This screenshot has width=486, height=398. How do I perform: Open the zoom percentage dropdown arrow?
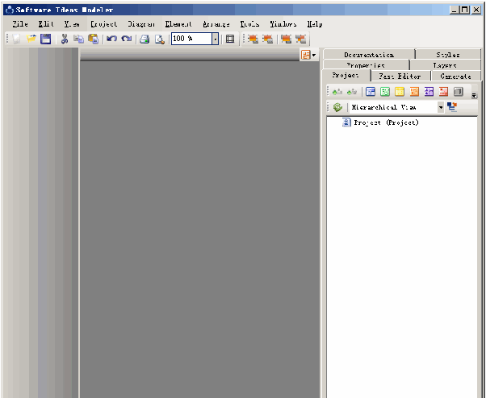216,39
